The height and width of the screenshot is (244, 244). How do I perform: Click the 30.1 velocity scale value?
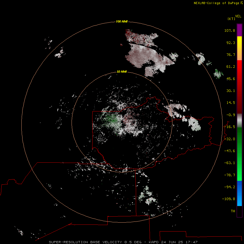pos(231,91)
